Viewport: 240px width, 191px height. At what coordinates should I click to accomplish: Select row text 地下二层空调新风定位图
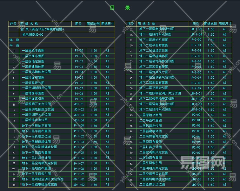tap(157, 77)
